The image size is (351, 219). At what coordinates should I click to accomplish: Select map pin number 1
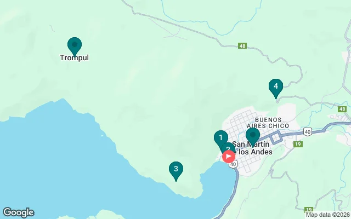[x=220, y=138]
